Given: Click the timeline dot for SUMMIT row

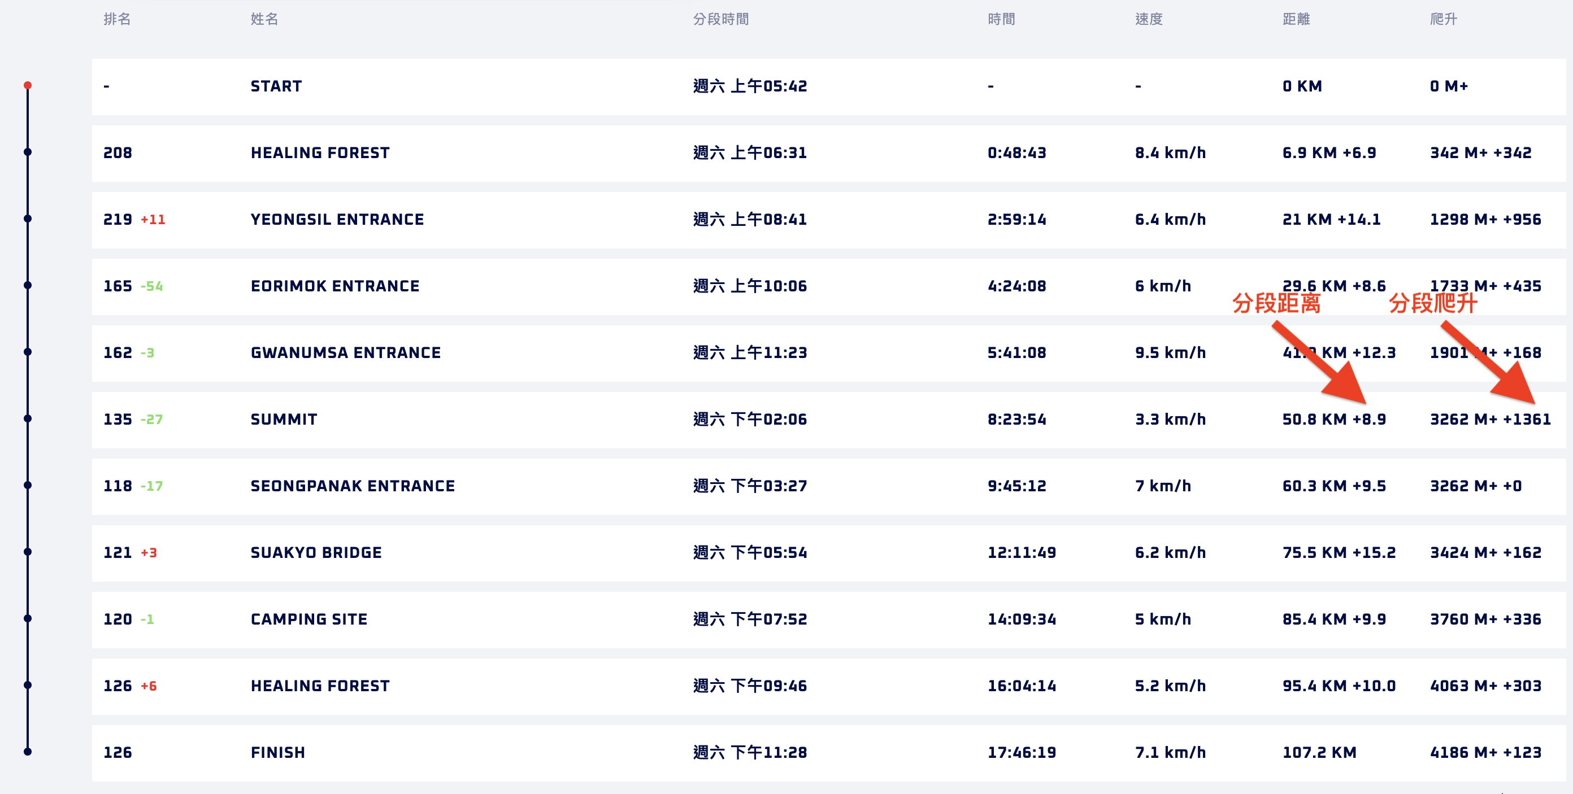Looking at the screenshot, I should tap(28, 418).
